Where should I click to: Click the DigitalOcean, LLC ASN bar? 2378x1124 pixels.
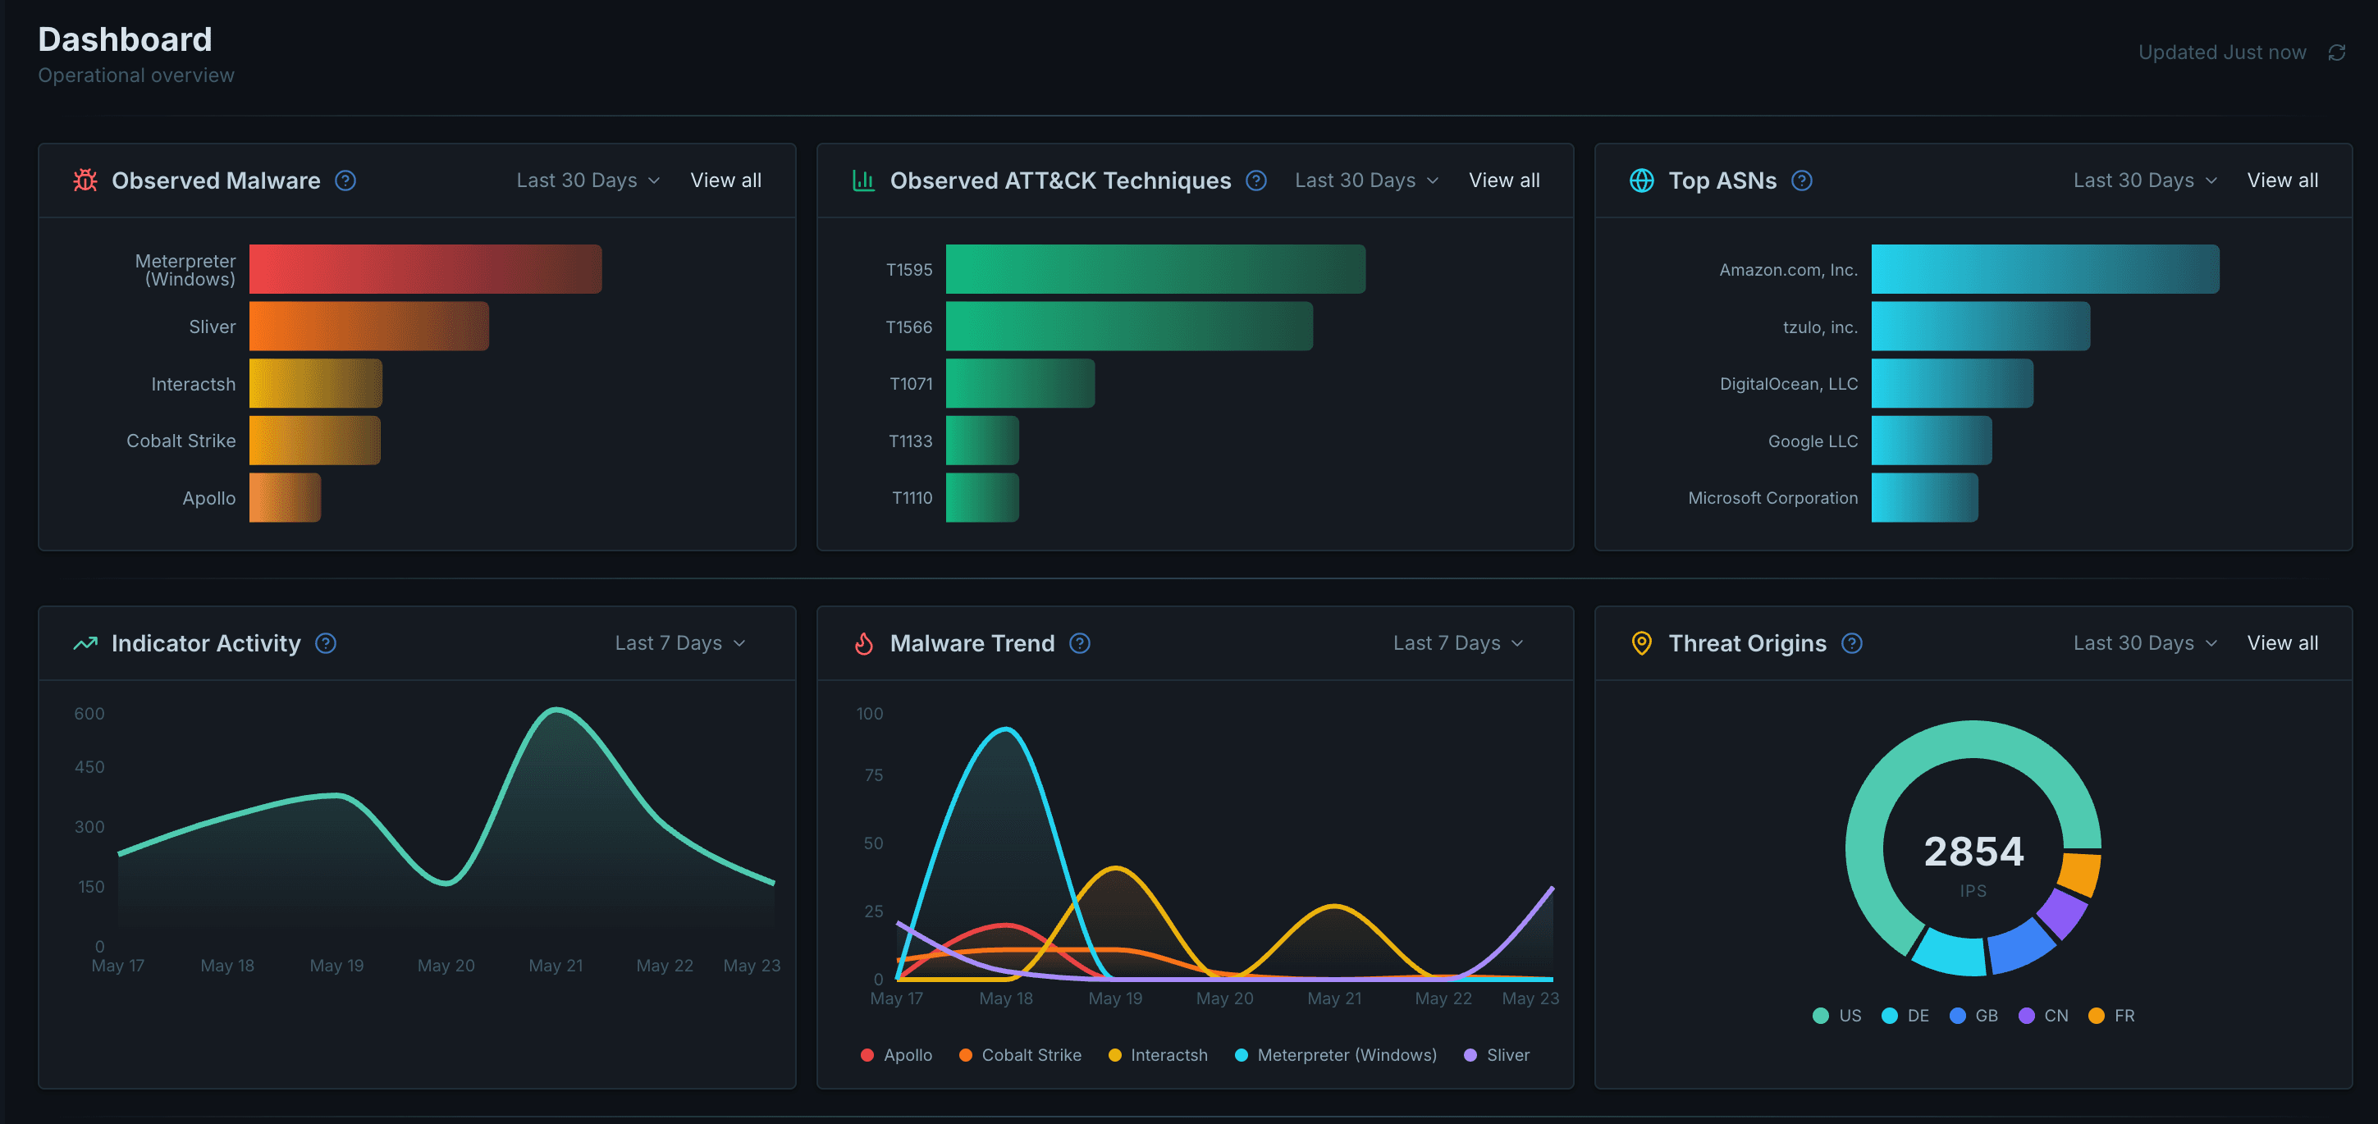pyautogui.click(x=1952, y=383)
